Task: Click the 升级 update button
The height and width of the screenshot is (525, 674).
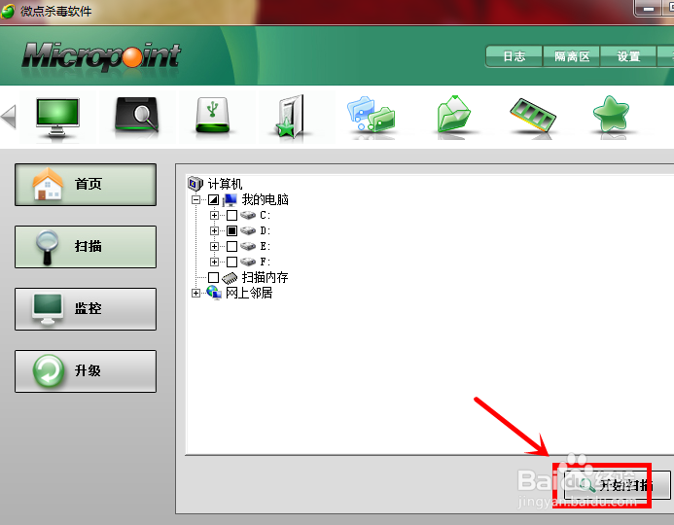Action: (x=86, y=371)
